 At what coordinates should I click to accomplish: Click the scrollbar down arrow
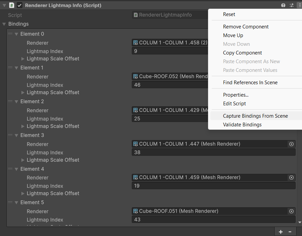coord(300,222)
